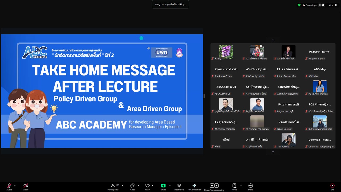Stop recording via top Recording indicator

[x=323, y=5]
